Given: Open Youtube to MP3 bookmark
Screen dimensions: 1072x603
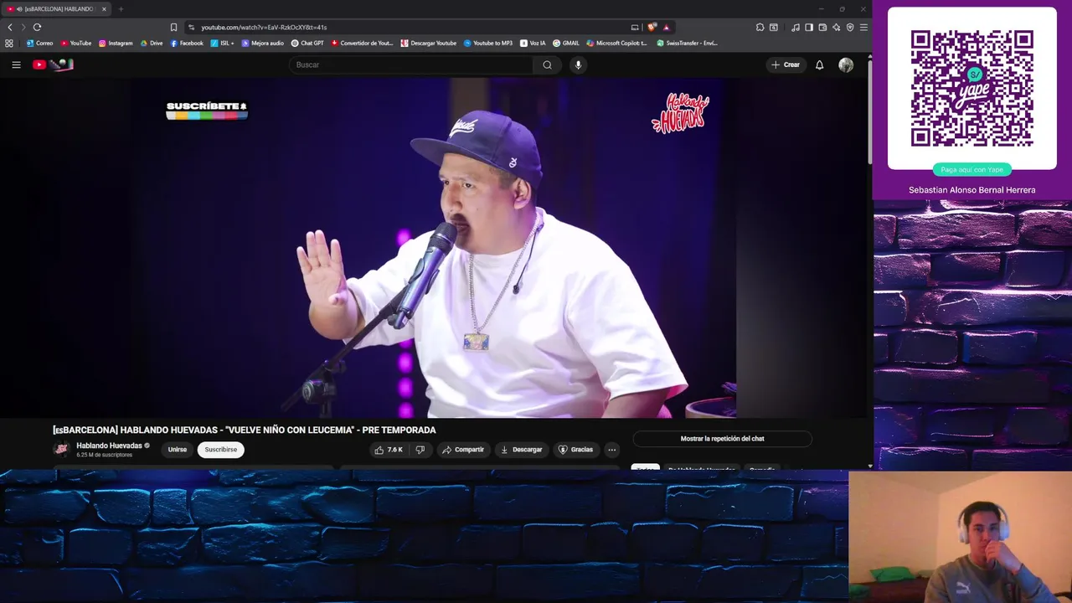Looking at the screenshot, I should coord(488,43).
